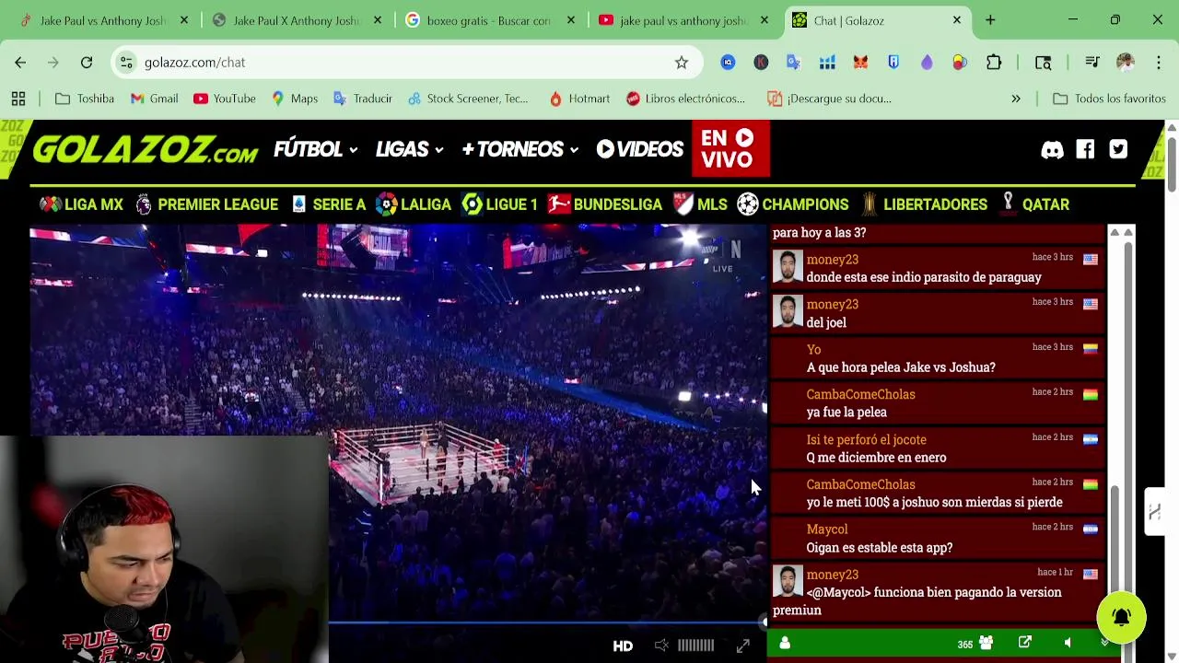1179x663 pixels.
Task: Open the Extensions puzzle menu
Action: pyautogui.click(x=994, y=63)
